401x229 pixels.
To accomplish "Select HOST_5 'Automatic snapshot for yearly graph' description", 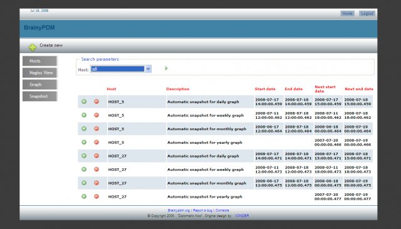I will tap(205, 142).
